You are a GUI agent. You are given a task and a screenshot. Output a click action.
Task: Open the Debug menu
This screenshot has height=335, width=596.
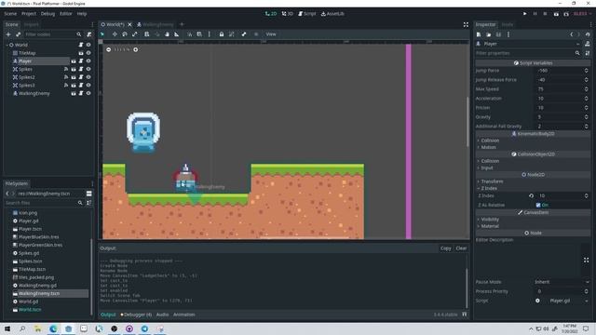click(47, 14)
